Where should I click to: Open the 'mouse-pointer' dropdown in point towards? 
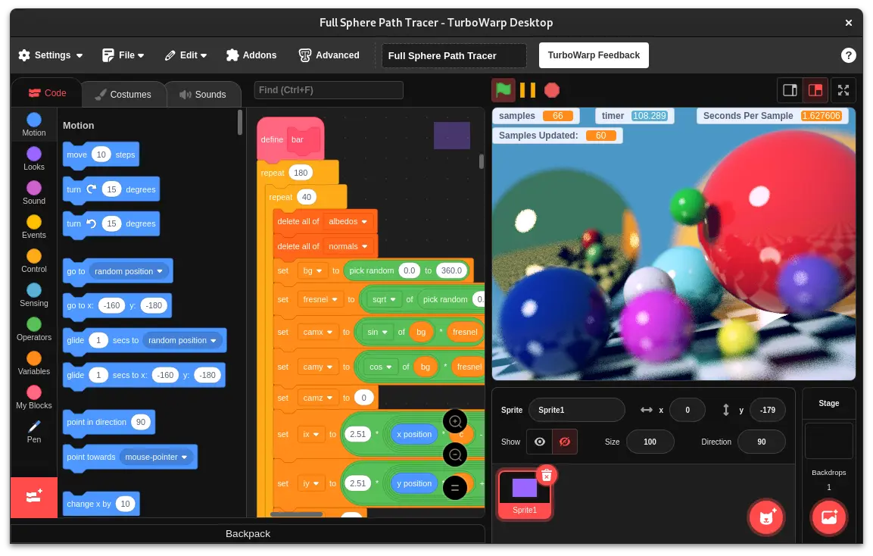tap(185, 457)
